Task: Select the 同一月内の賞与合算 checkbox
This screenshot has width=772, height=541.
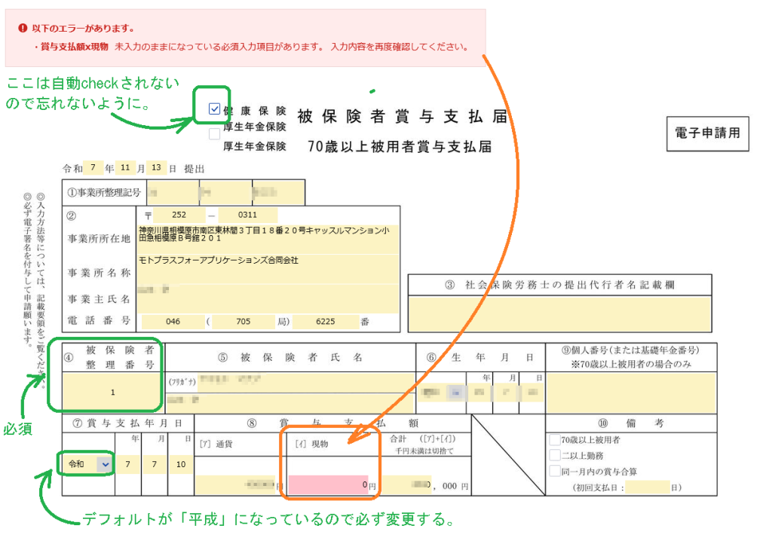Action: [555, 472]
